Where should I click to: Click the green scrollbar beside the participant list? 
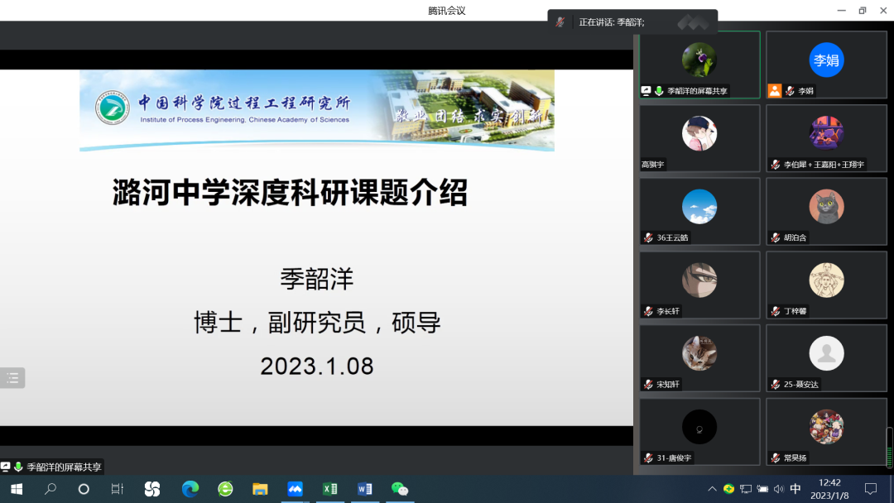coord(888,455)
